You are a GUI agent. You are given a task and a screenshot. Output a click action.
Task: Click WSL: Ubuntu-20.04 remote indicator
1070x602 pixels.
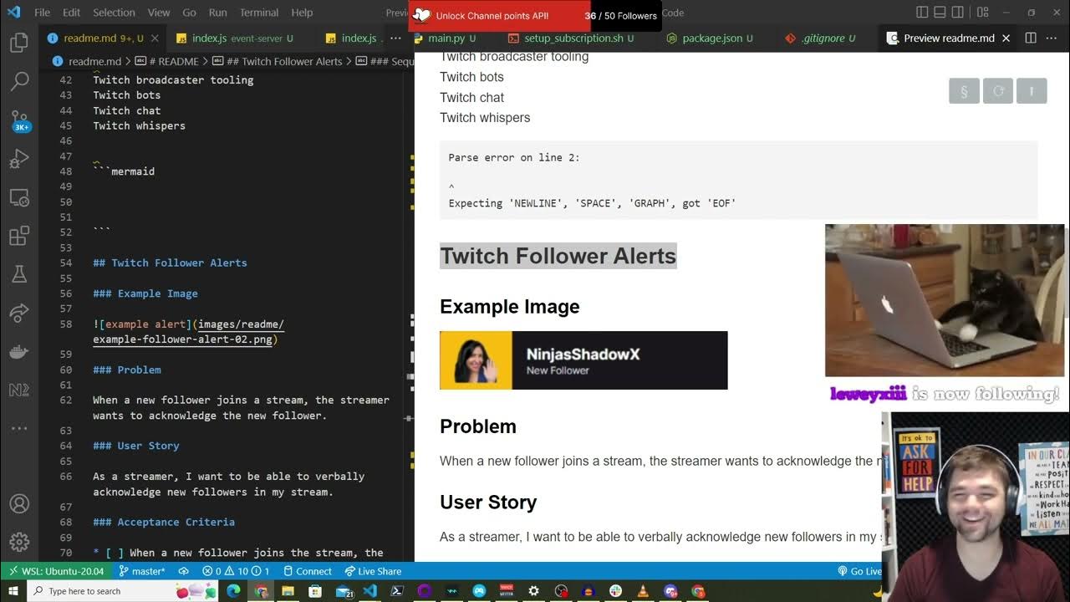pyautogui.click(x=55, y=571)
